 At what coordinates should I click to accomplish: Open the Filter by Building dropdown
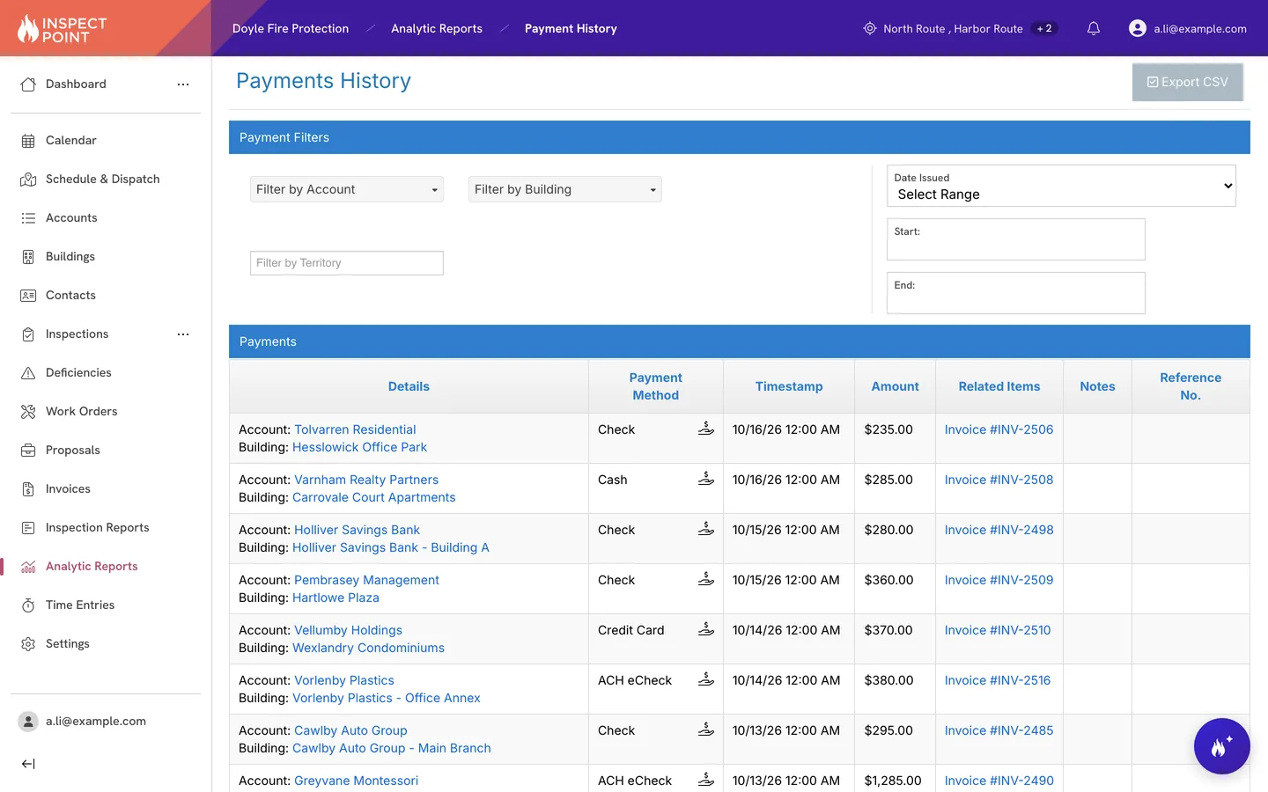(x=565, y=189)
